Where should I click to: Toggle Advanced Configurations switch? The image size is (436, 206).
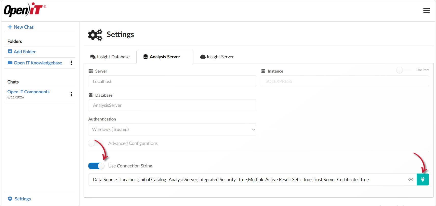tap(96, 143)
